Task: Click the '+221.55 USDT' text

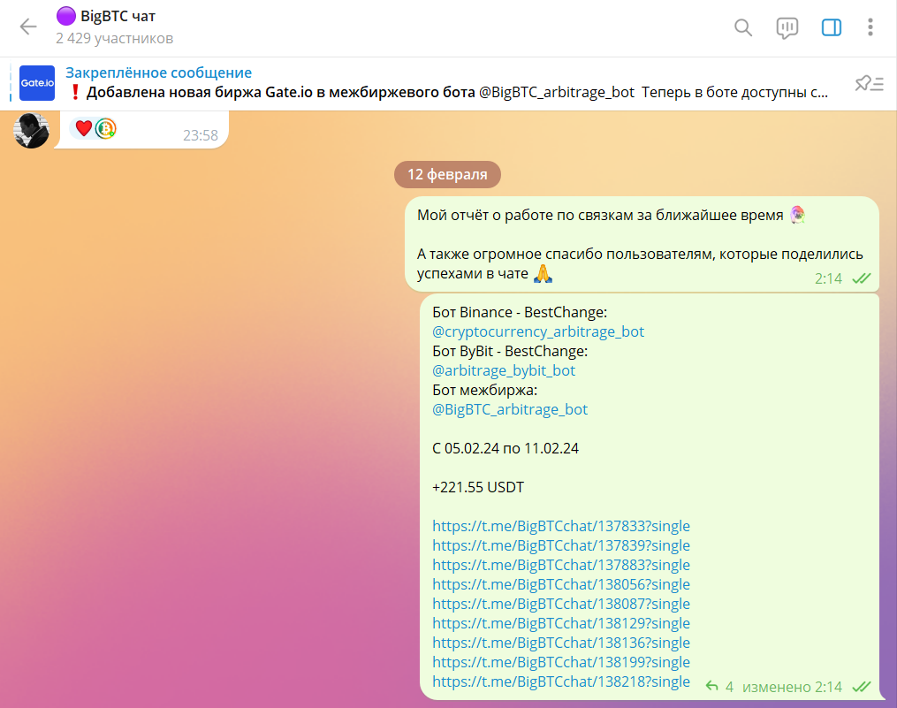Action: tap(478, 487)
